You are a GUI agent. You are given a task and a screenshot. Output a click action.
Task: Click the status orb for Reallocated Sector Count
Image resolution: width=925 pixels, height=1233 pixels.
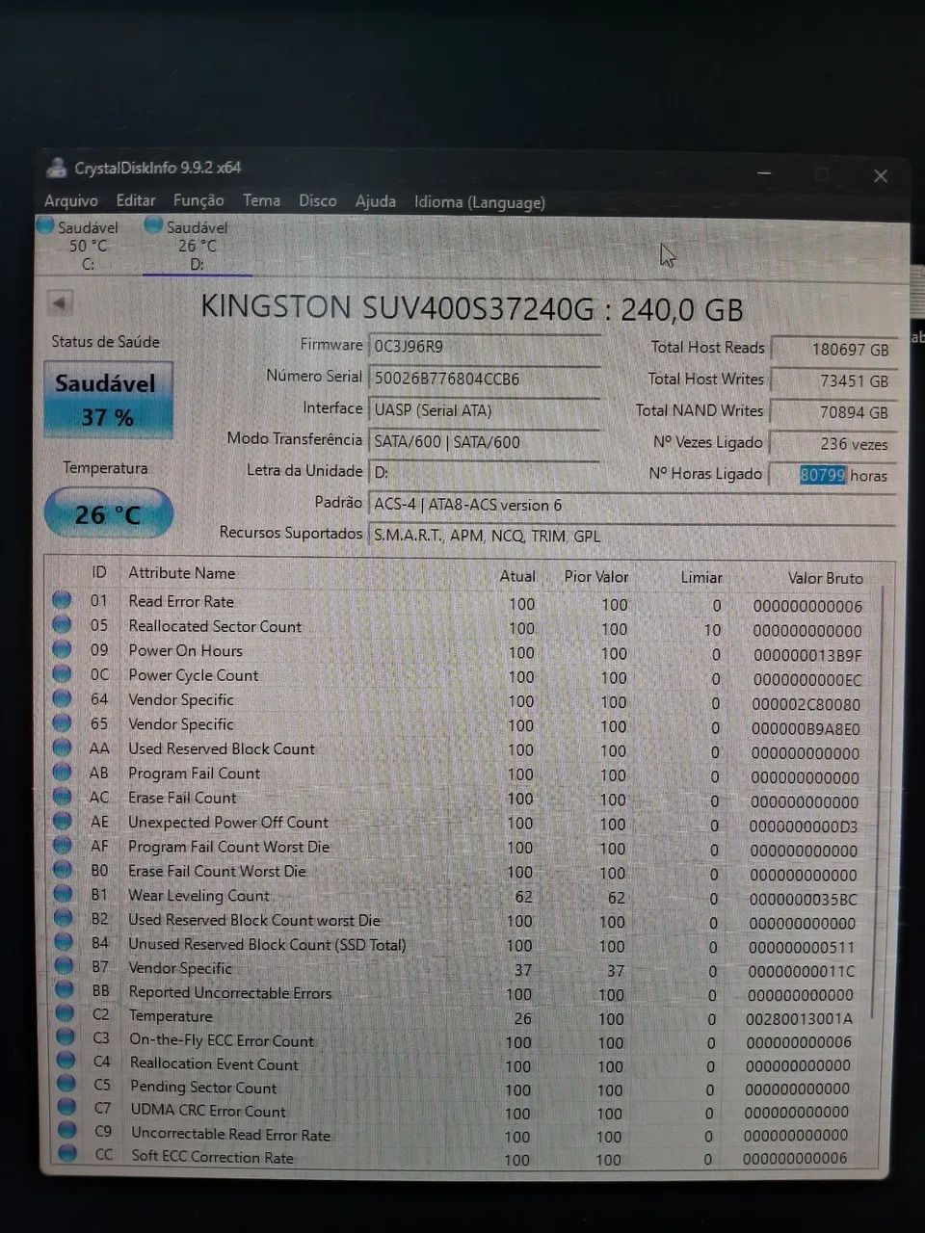62,624
